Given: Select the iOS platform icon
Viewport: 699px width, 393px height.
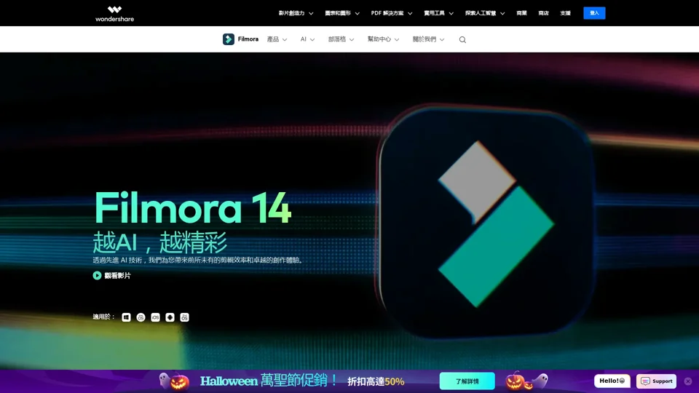Looking at the screenshot, I should (156, 317).
